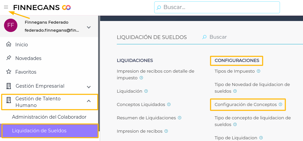This screenshot has height=141, width=303.
Task: Select Administración del Colaborador menu item
Action: pyautogui.click(x=49, y=117)
